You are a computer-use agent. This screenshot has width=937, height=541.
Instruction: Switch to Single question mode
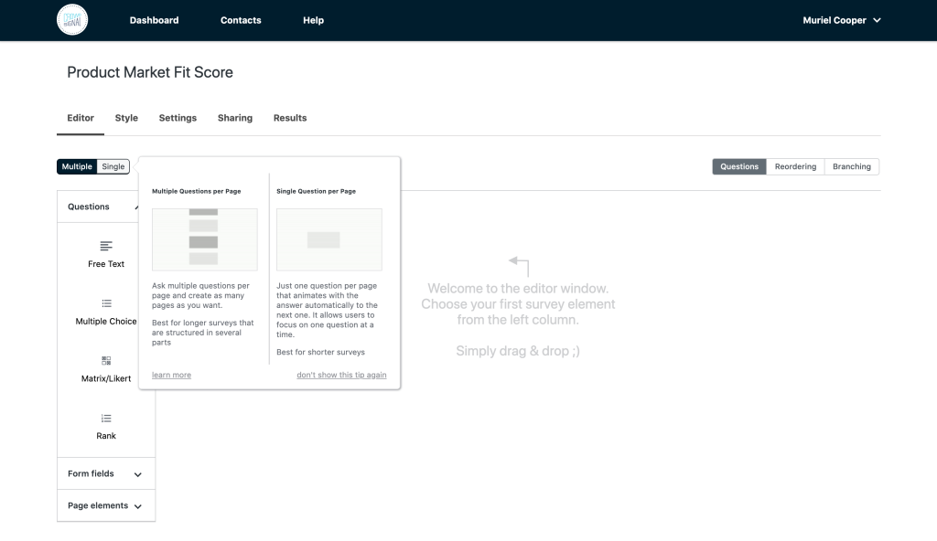point(113,166)
